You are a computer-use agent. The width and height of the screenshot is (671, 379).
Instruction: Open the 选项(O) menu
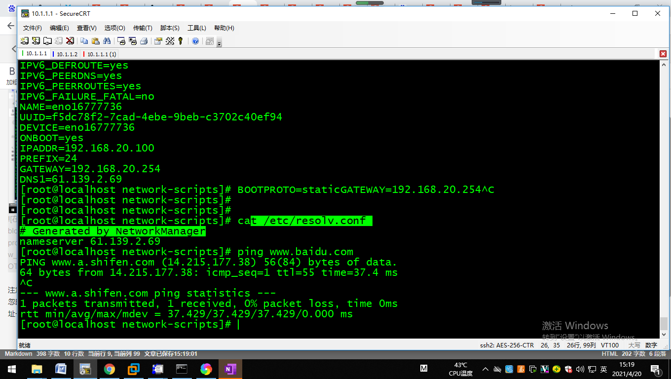coord(115,28)
